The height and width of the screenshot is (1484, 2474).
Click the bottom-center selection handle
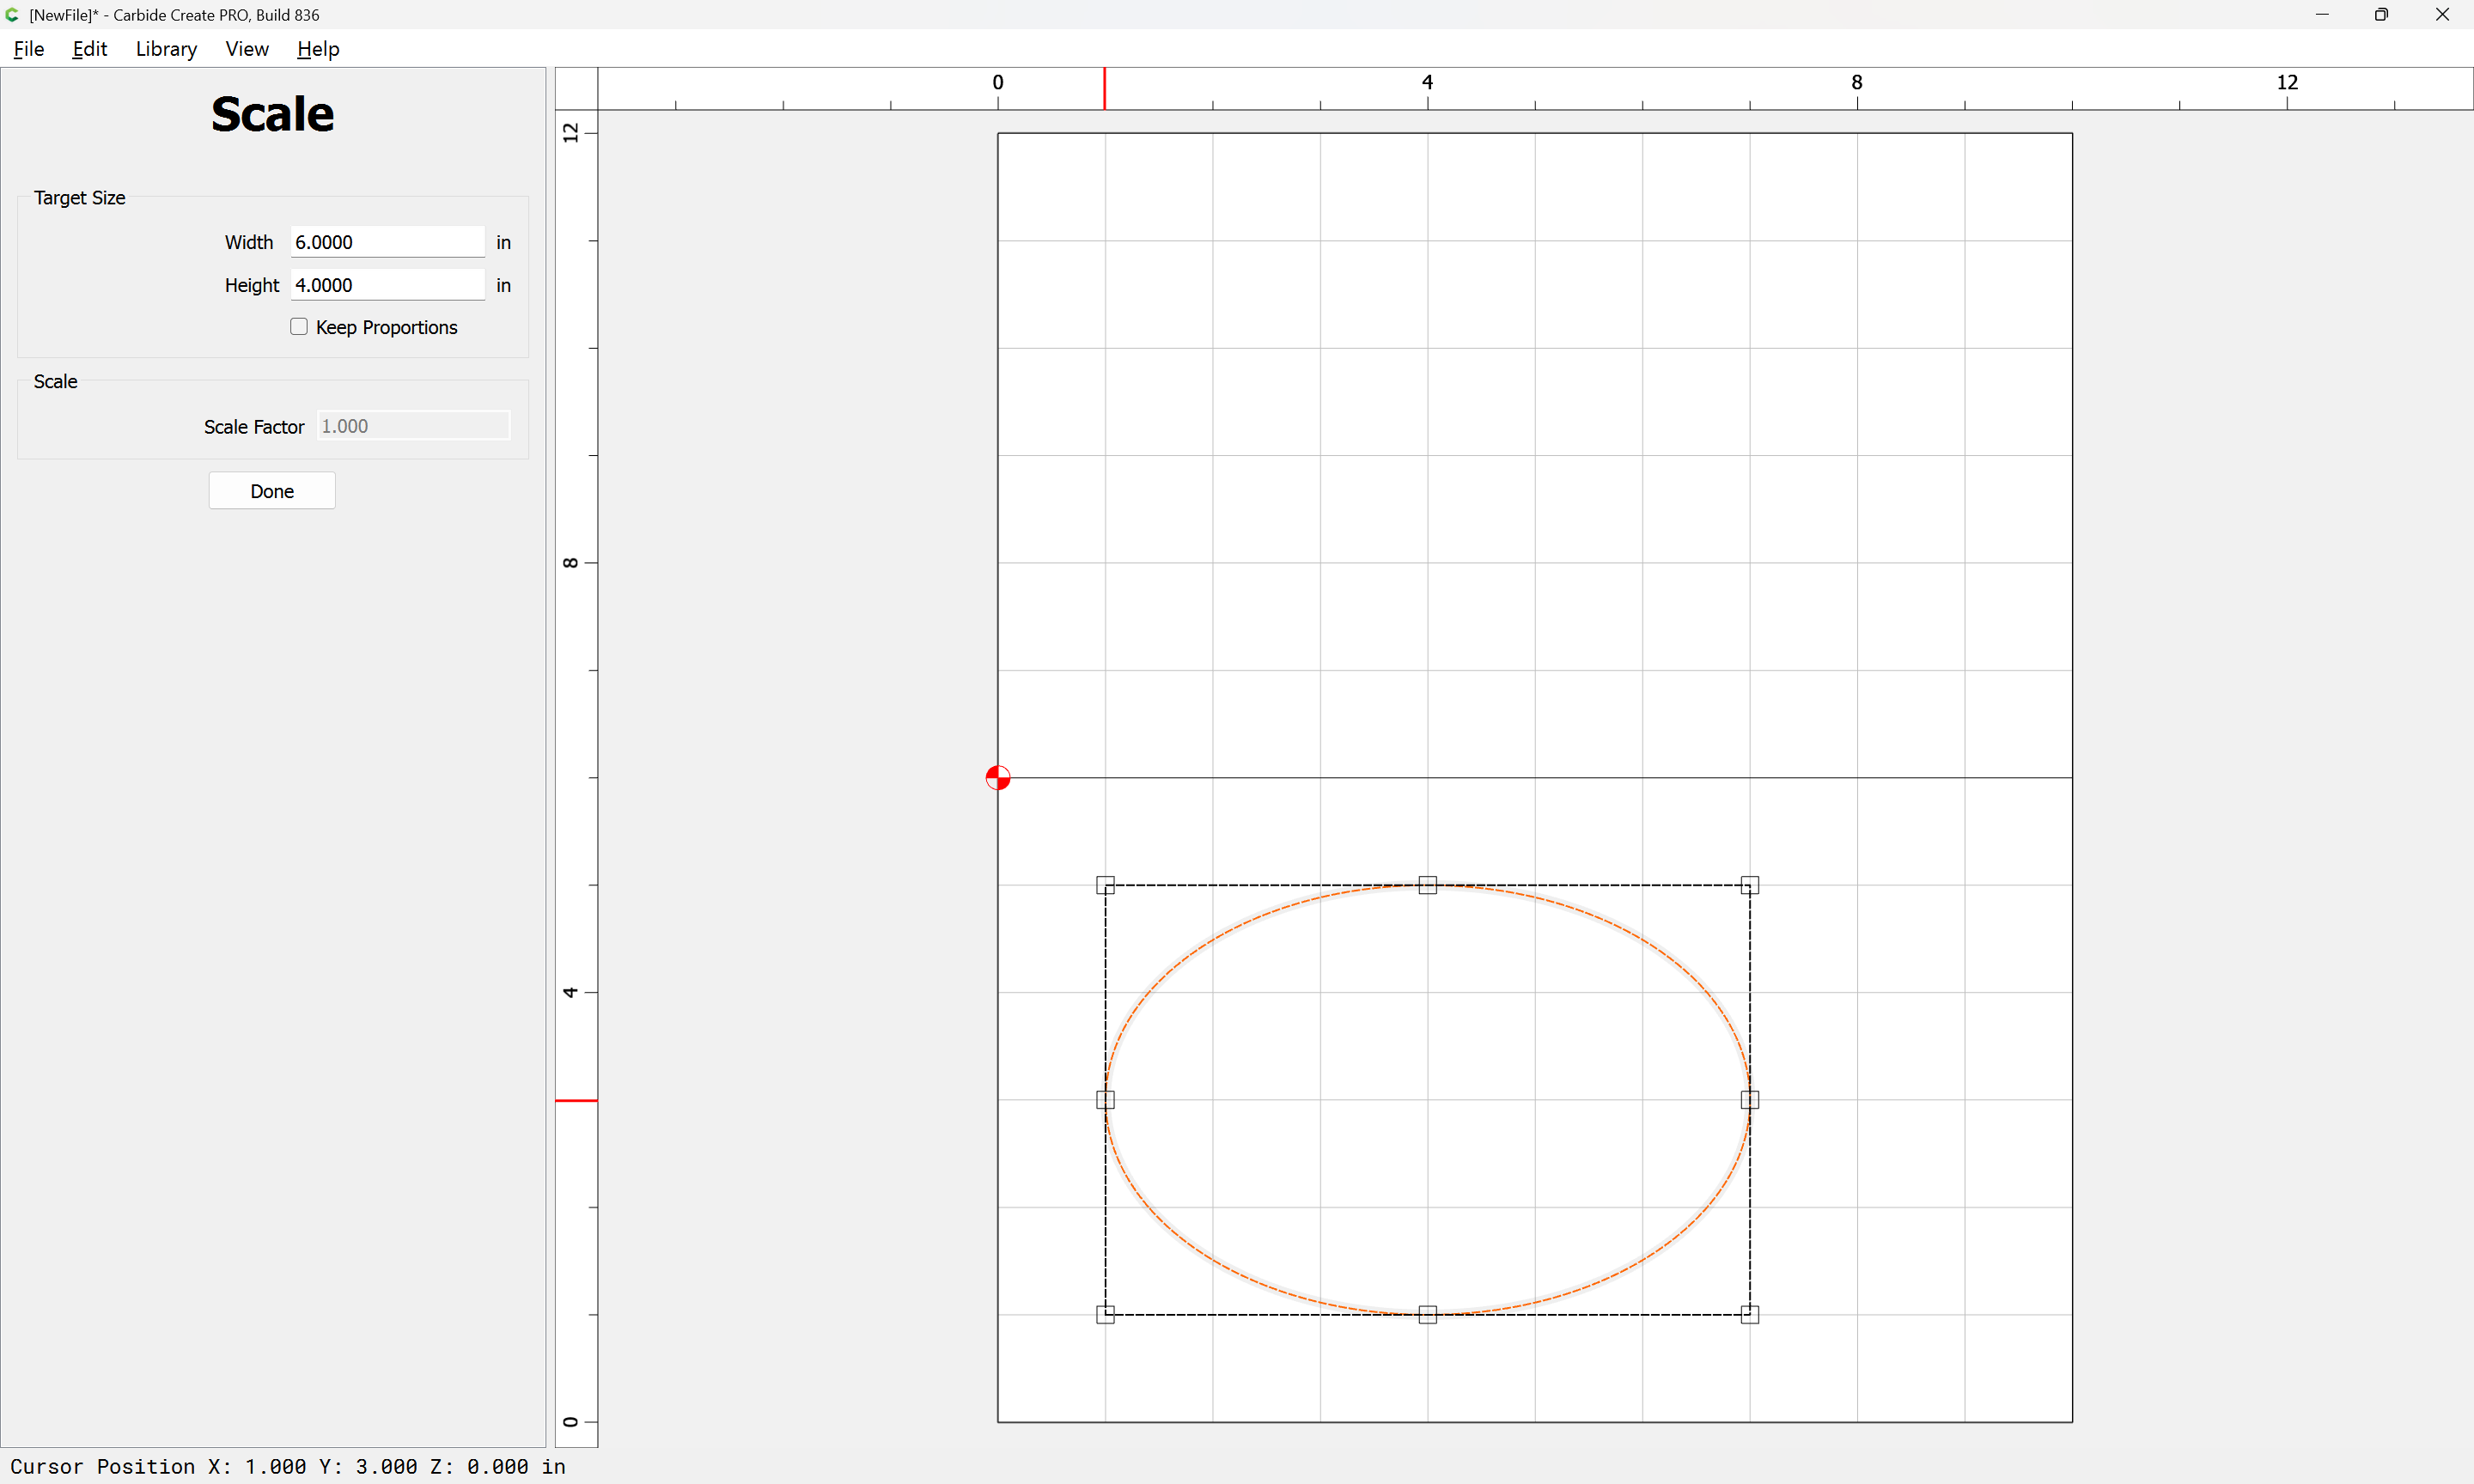pyautogui.click(x=1427, y=1314)
